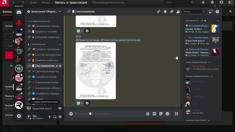Open the sticker picker
Image resolution: width=235 pixels, height=132 pixels.
coord(161,114)
